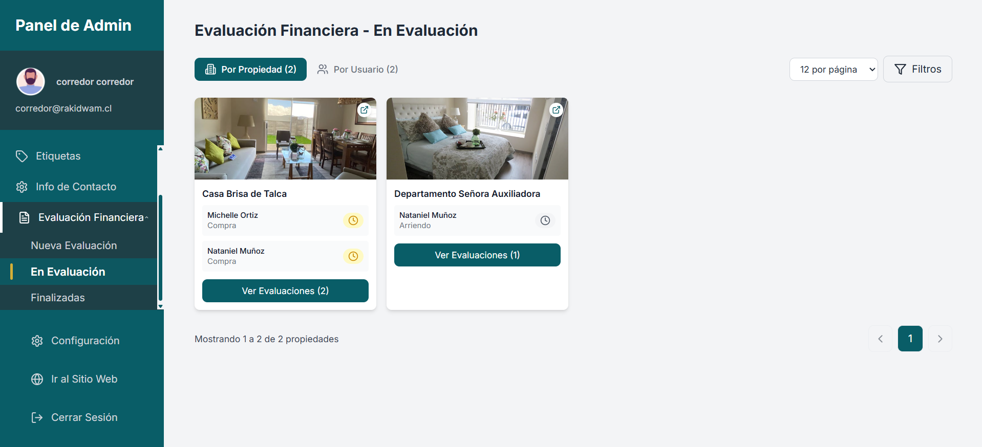Click Ver Evaluaciones (2) button
This screenshot has height=447, width=982.
click(x=285, y=291)
